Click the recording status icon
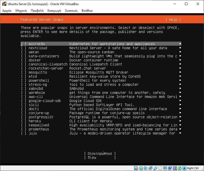 pyautogui.click(x=170, y=168)
